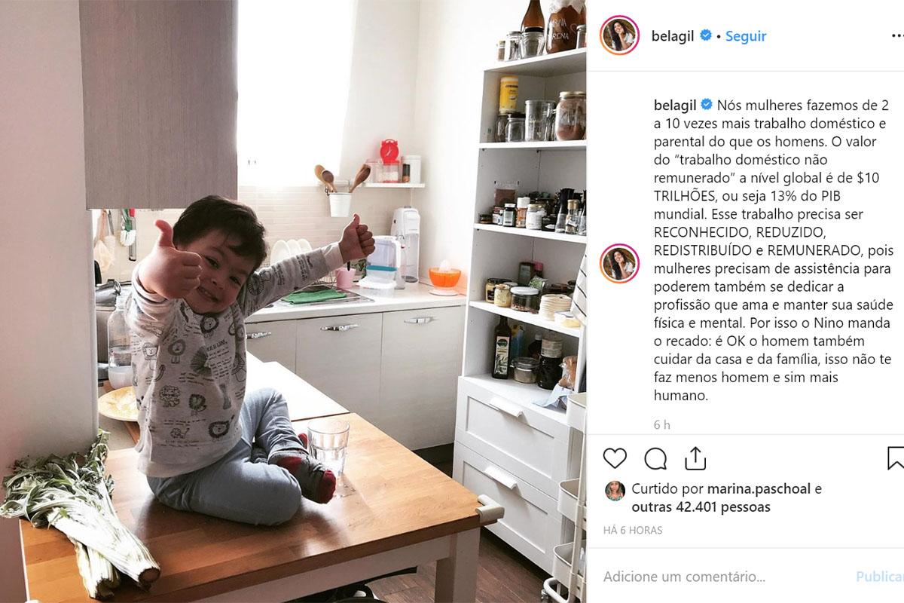Click the belagil avatar beside the caption

[619, 263]
